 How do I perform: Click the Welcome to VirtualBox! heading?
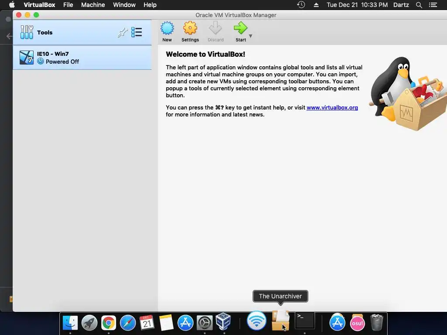(206, 54)
